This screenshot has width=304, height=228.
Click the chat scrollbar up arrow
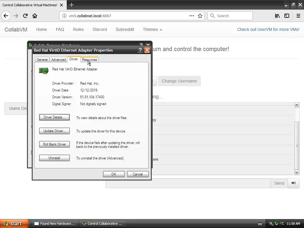pyautogui.click(x=297, y=105)
